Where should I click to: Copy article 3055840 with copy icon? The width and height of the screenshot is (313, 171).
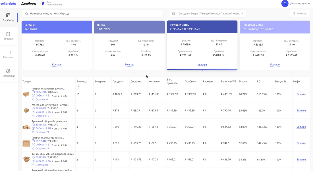coord(33,125)
